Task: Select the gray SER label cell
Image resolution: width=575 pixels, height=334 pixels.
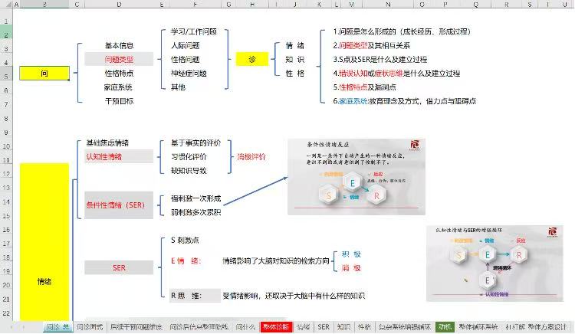Action: tap(119, 268)
